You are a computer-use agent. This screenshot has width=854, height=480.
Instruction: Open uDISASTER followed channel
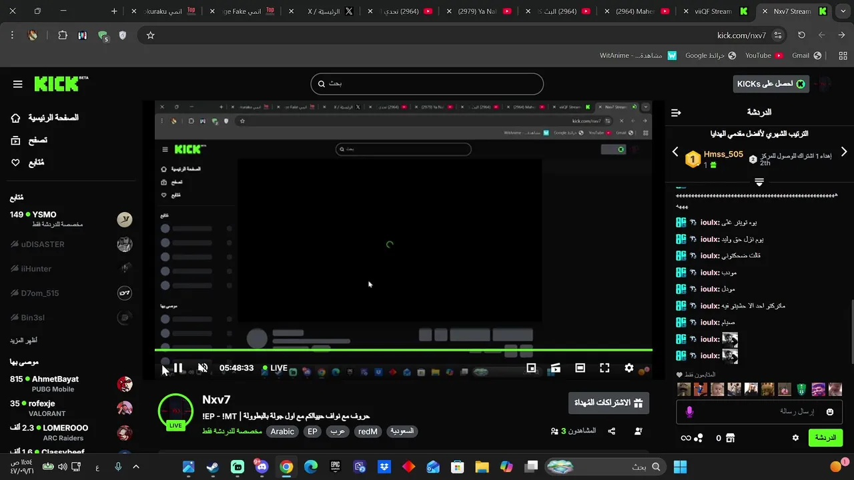pyautogui.click(x=71, y=244)
